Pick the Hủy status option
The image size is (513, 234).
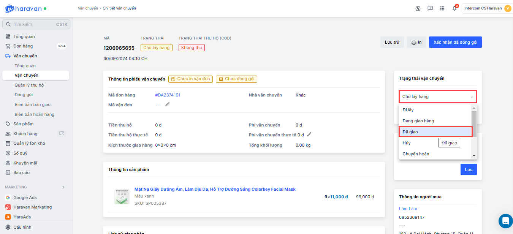click(x=407, y=143)
